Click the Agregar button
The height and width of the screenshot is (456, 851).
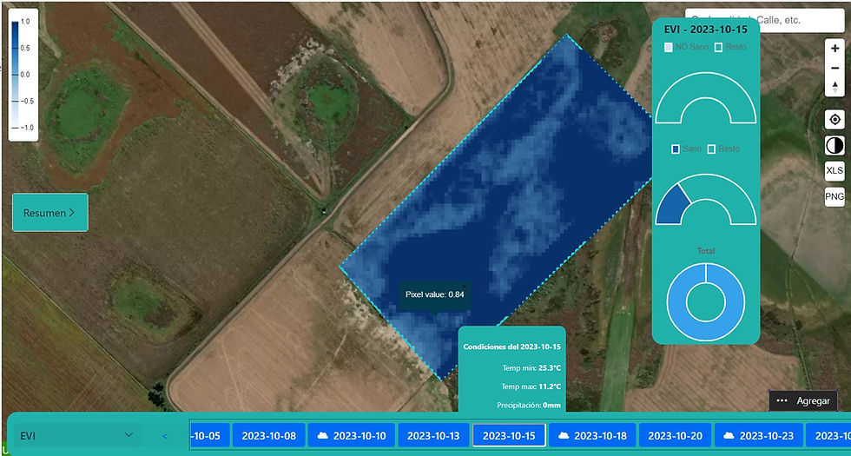tap(803, 401)
